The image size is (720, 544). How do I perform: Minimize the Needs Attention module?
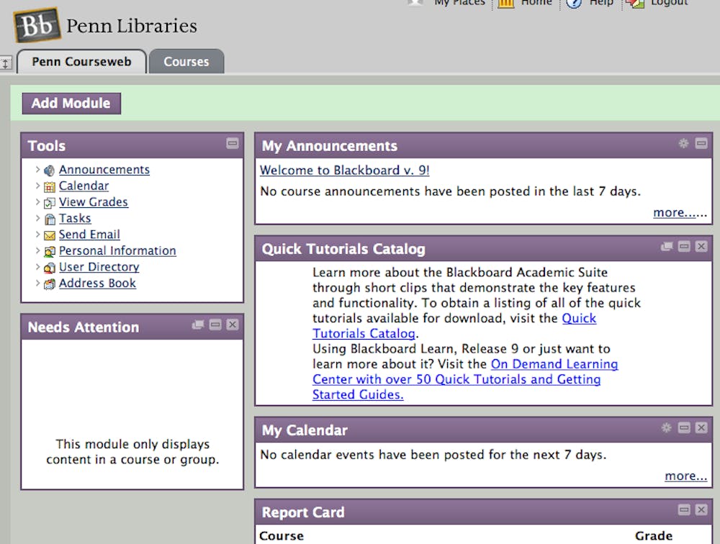point(215,325)
